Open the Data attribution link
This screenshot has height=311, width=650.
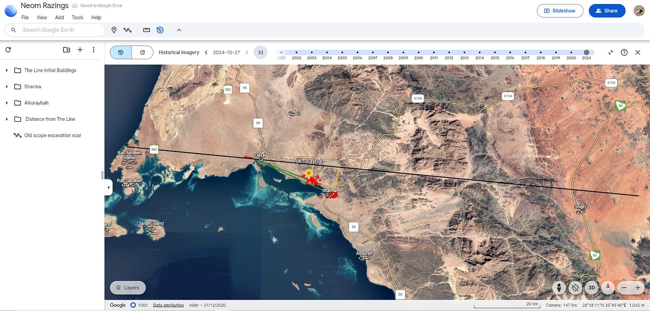168,305
